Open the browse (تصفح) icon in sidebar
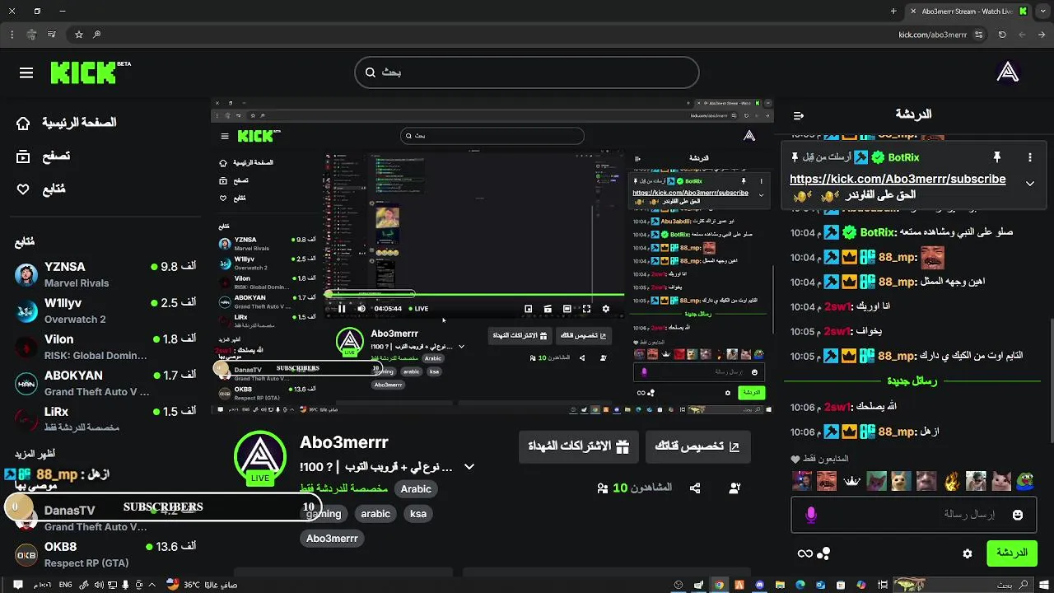This screenshot has width=1054, height=593. (x=23, y=156)
